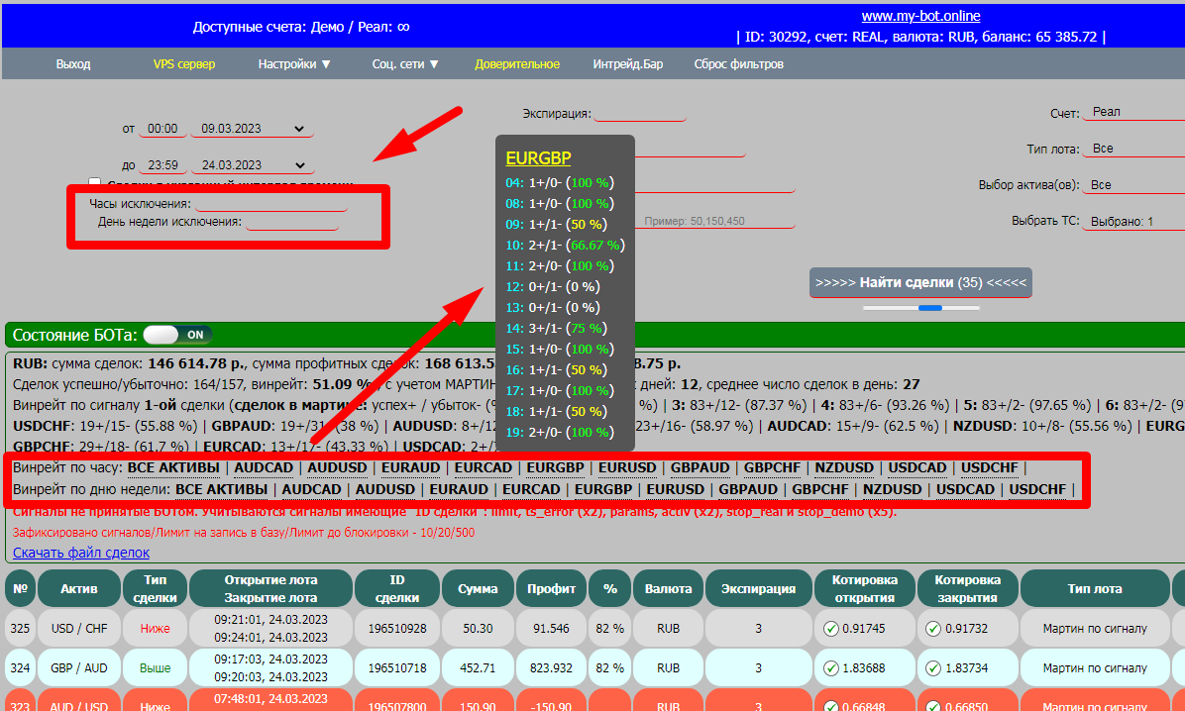The width and height of the screenshot is (1185, 711).
Task: Click the USD / CHF asset cell
Action: pyautogui.click(x=78, y=629)
